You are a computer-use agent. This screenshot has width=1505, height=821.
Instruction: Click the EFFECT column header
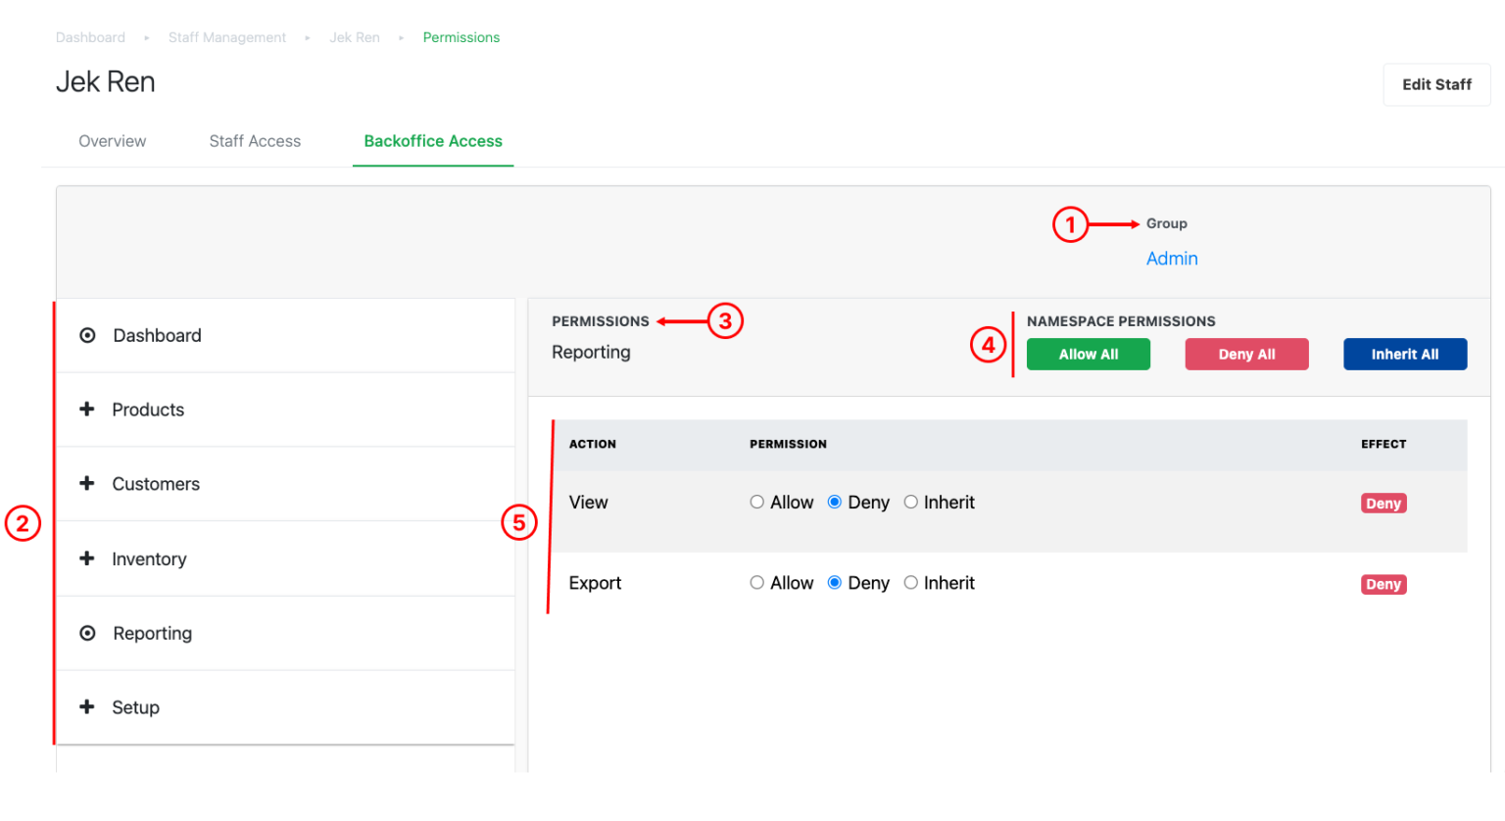(1384, 444)
